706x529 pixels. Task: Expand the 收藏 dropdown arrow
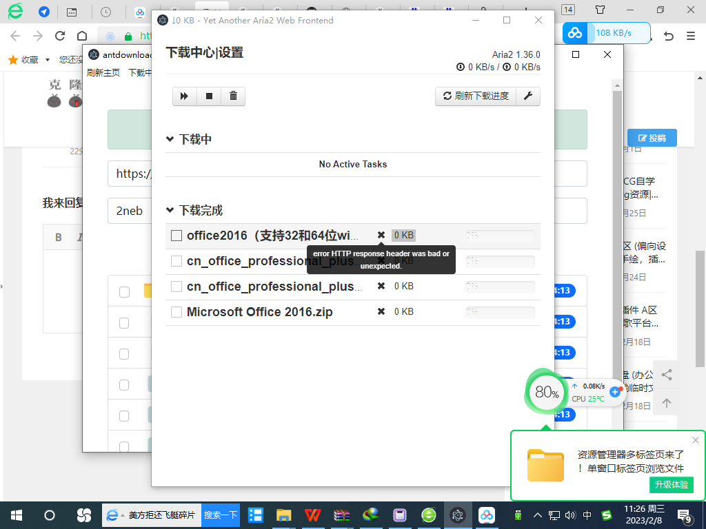(48, 60)
